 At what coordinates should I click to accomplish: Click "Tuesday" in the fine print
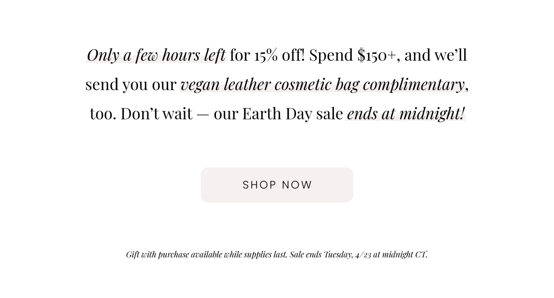(x=338, y=254)
